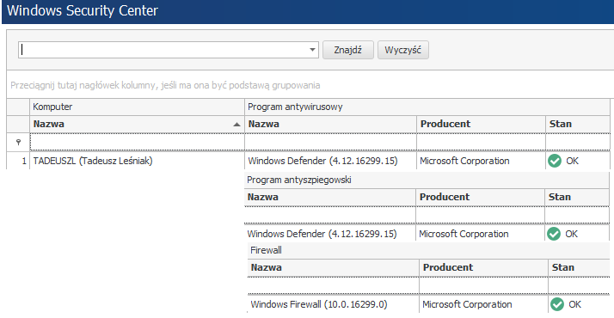614x318 pixels.
Task: Sort Firewall Nazwa column header
Action: tap(334, 267)
